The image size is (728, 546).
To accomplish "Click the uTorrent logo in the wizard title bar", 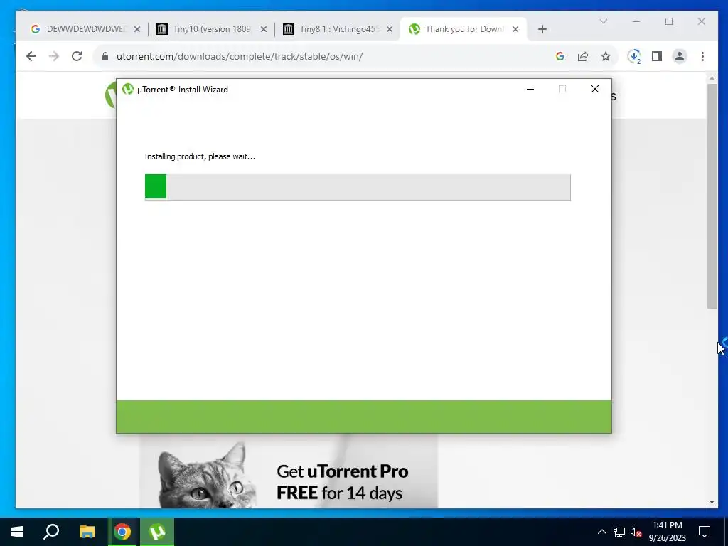I will (x=128, y=89).
